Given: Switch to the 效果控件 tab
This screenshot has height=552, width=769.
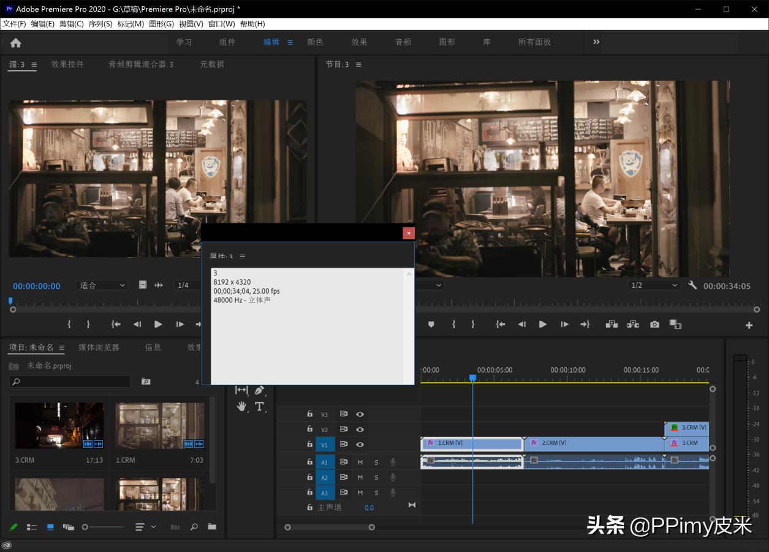Looking at the screenshot, I should 67,64.
